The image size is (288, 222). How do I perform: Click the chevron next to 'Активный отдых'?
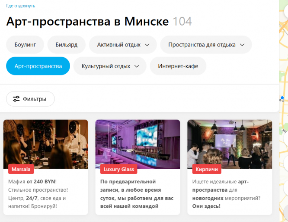click(147, 45)
